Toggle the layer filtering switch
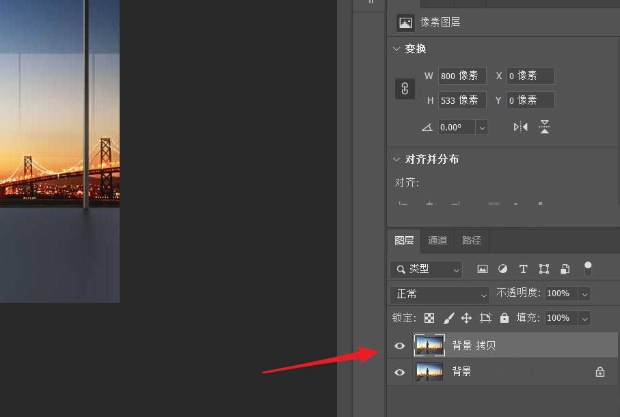 588,268
